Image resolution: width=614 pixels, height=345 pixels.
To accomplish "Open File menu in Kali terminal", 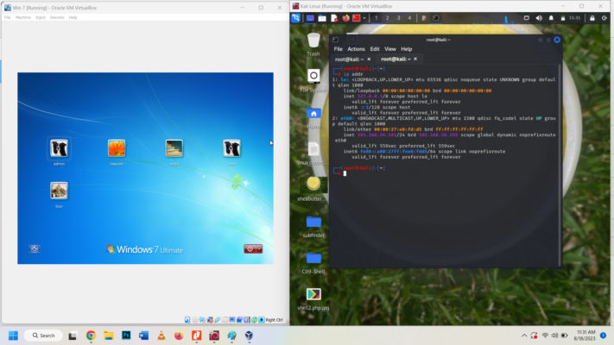I will click(x=338, y=49).
